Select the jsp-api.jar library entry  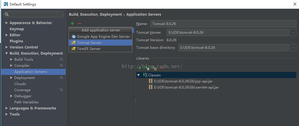[183, 81]
